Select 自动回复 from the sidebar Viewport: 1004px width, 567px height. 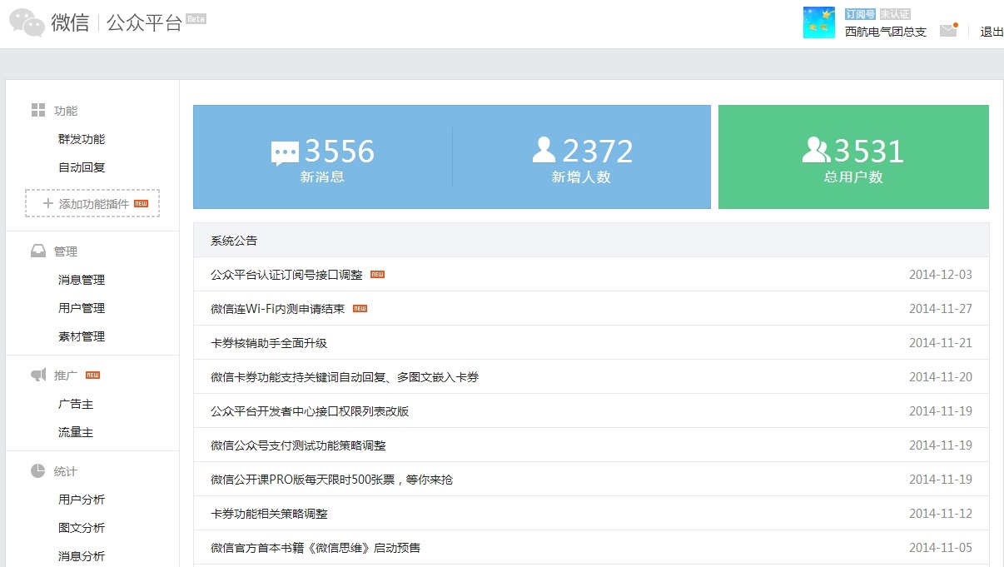[x=82, y=167]
